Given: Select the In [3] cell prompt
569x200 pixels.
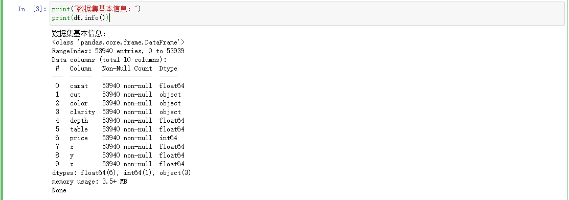Looking at the screenshot, I should [32, 9].
